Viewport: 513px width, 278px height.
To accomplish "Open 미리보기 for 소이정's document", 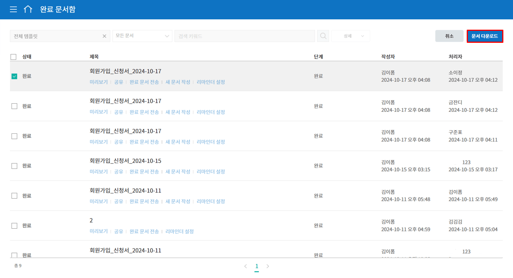I will click(x=99, y=82).
